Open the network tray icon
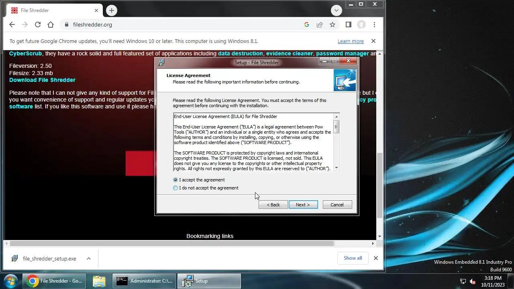 (x=463, y=281)
